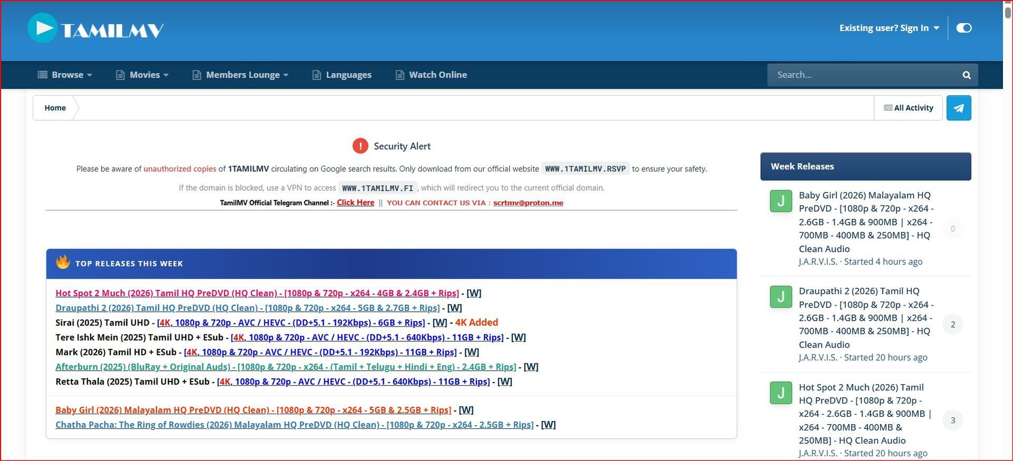Go to the Languages menu item
This screenshot has height=461, width=1013.
click(342, 75)
